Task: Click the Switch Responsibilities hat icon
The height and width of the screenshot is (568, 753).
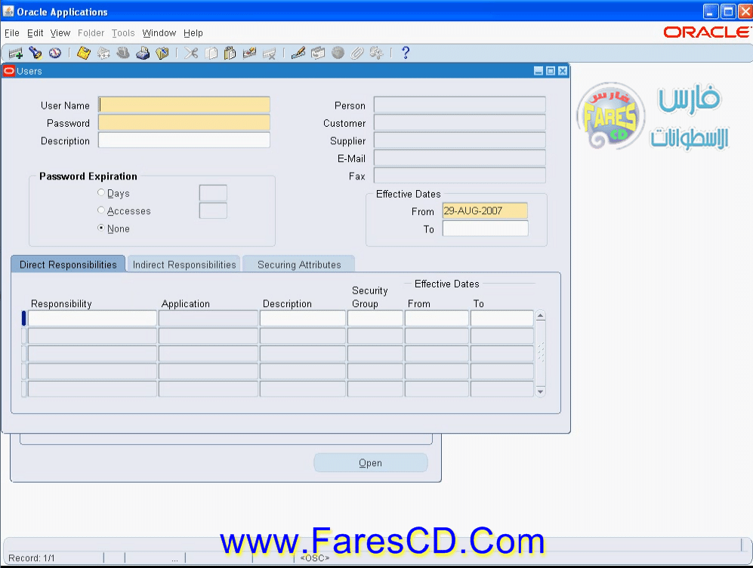Action: (x=123, y=53)
